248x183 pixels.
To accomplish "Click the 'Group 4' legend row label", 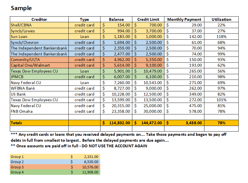I will (x=17, y=172).
